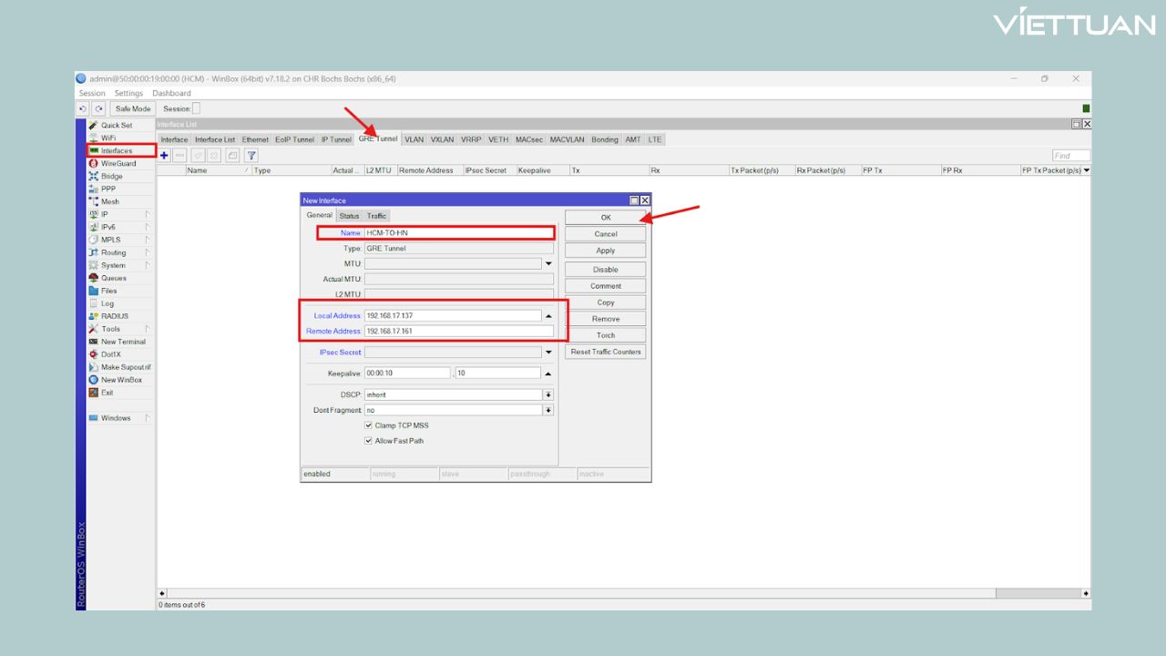Switch to the VLAN tab
The width and height of the screenshot is (1166, 656).
pos(414,139)
